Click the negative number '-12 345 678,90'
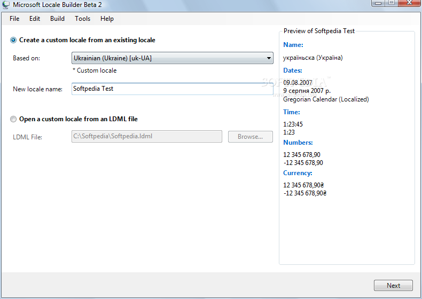This screenshot has width=422, height=299. click(303, 163)
